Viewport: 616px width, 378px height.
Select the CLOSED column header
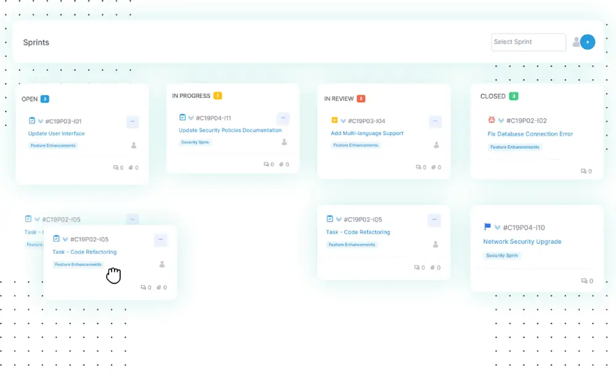coord(493,97)
